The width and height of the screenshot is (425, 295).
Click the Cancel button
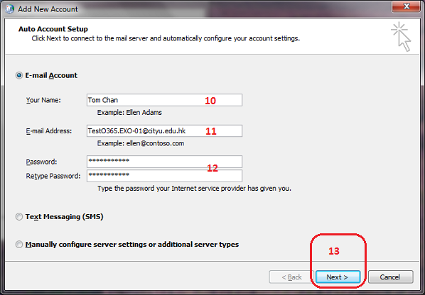[x=390, y=277]
